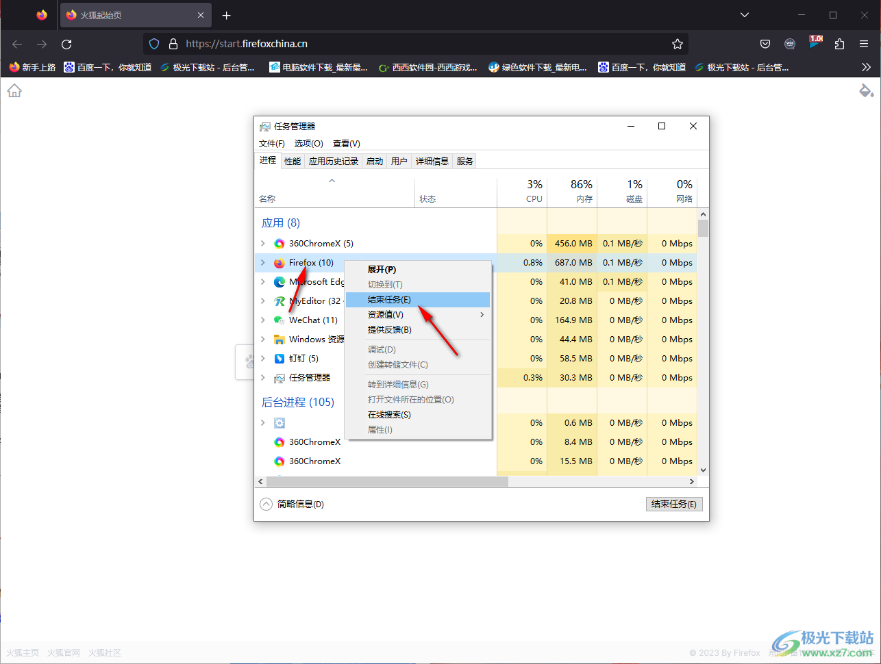881x664 pixels.
Task: Expand the 360ChromeX (5) process group
Action: point(263,244)
